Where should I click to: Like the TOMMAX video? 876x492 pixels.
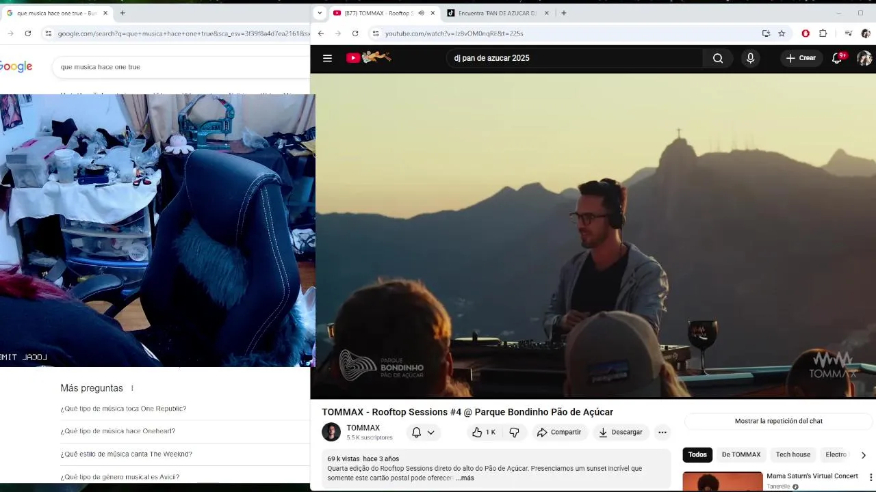click(x=483, y=432)
